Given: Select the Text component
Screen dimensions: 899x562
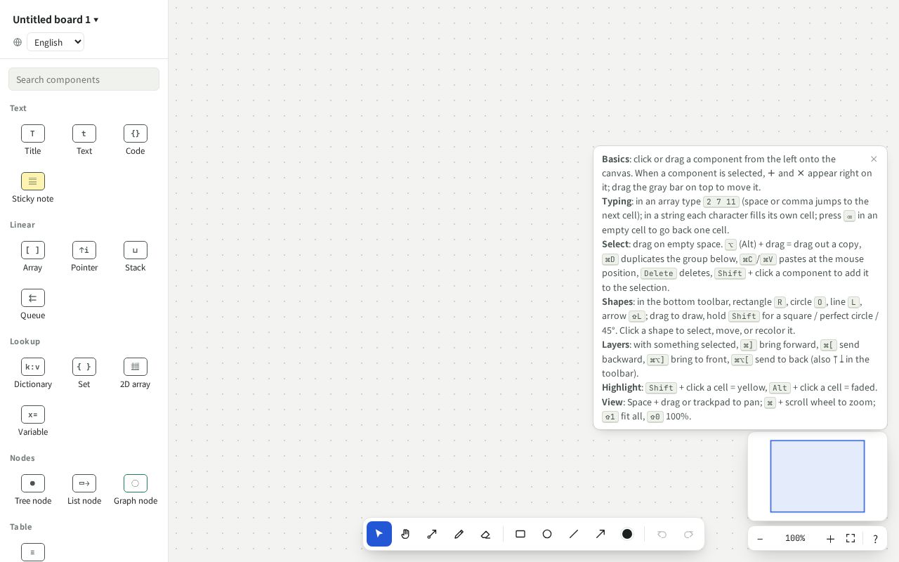Looking at the screenshot, I should (84, 140).
